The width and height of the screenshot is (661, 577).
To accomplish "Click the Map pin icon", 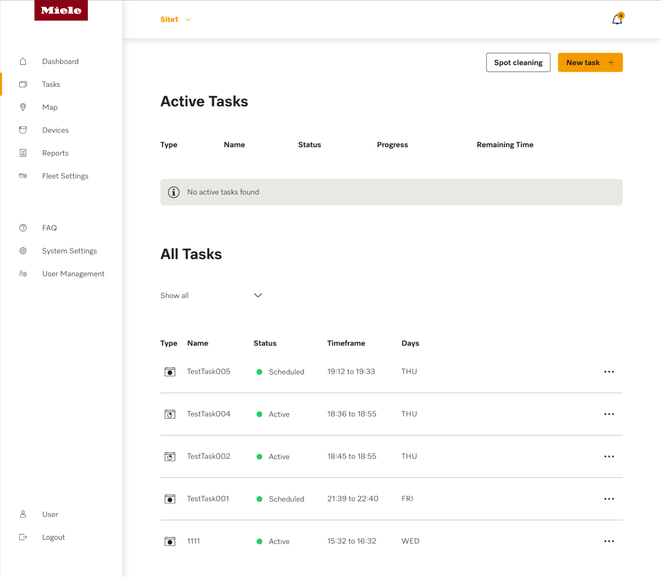I will point(23,107).
